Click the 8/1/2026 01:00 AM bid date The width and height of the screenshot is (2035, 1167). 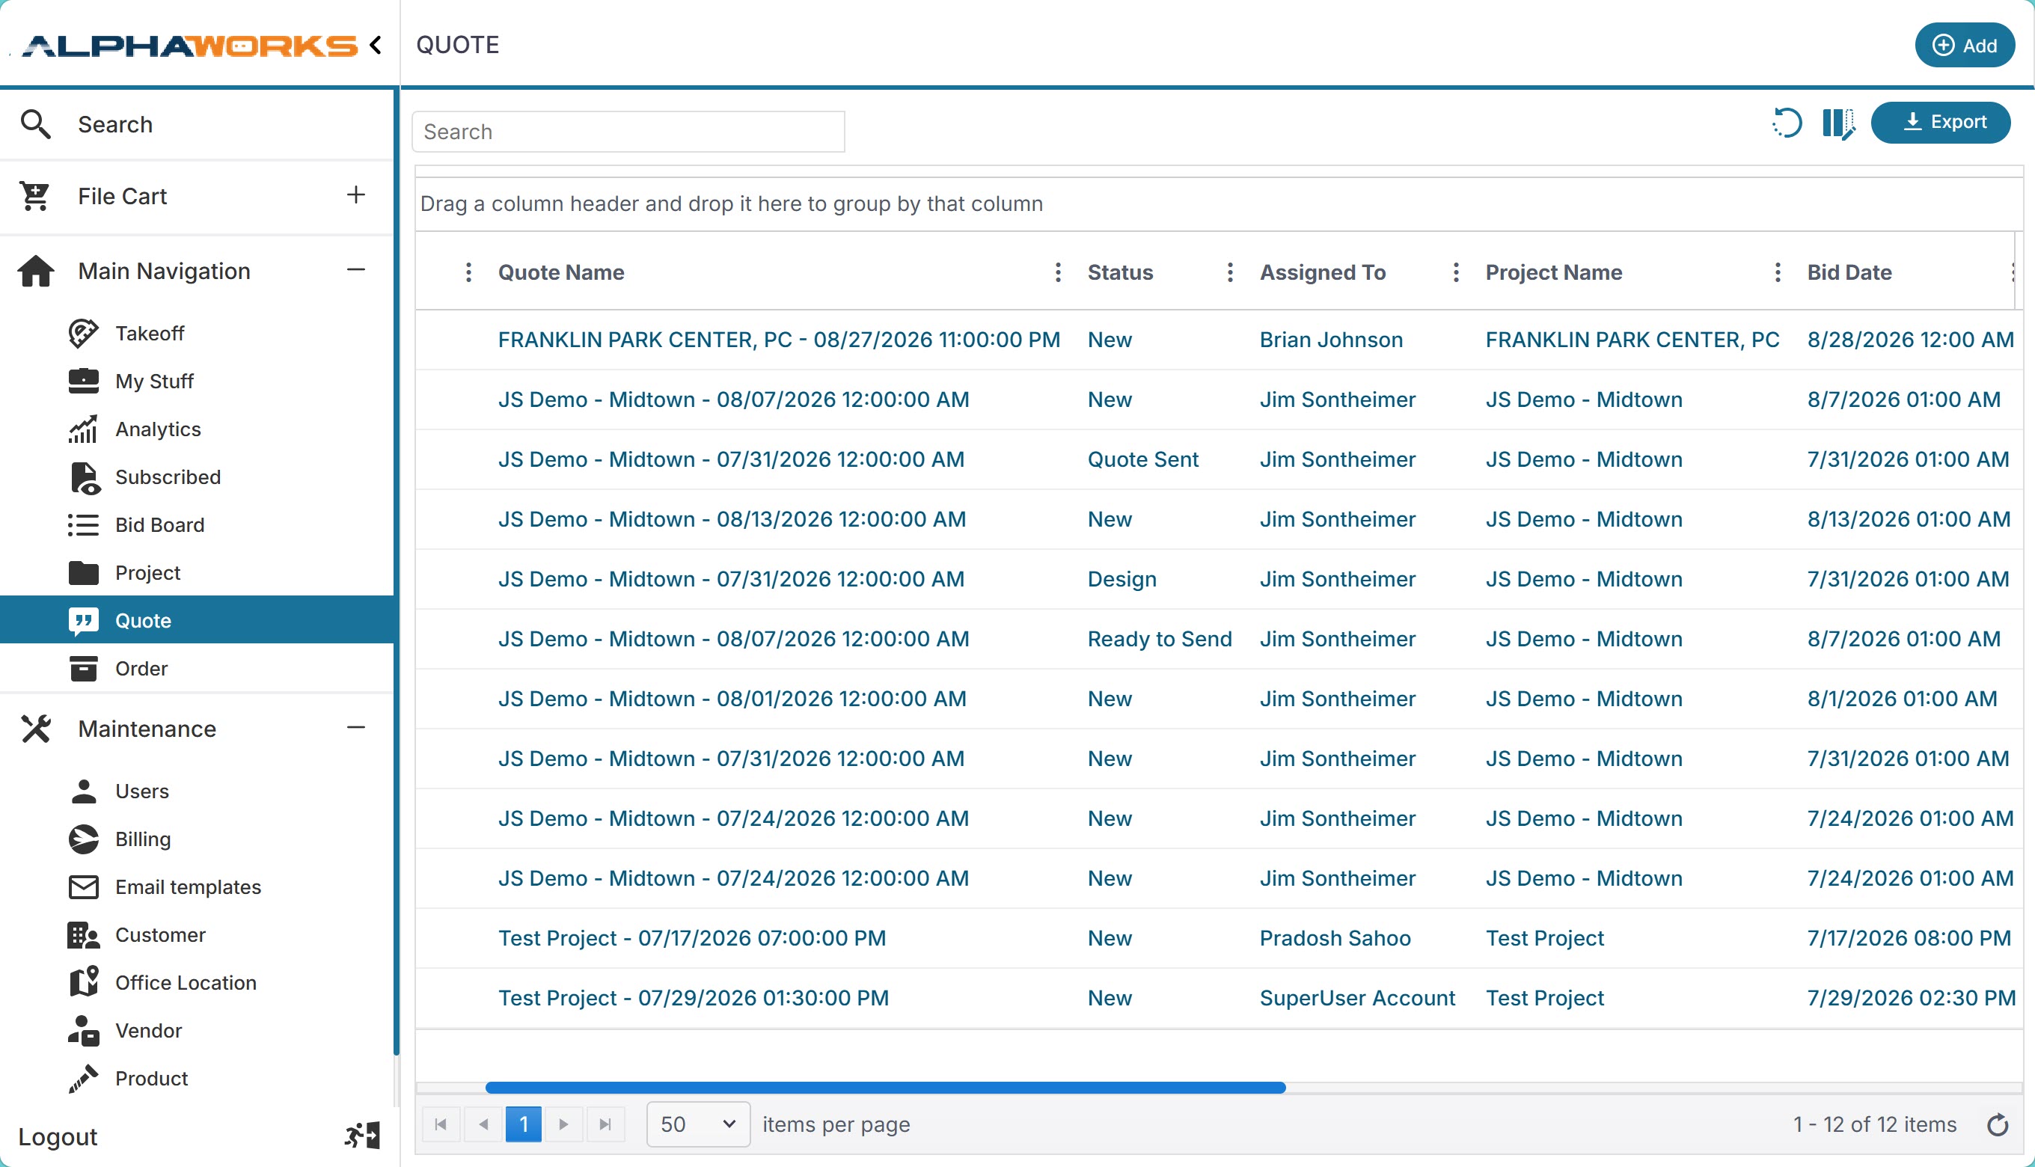click(1902, 699)
